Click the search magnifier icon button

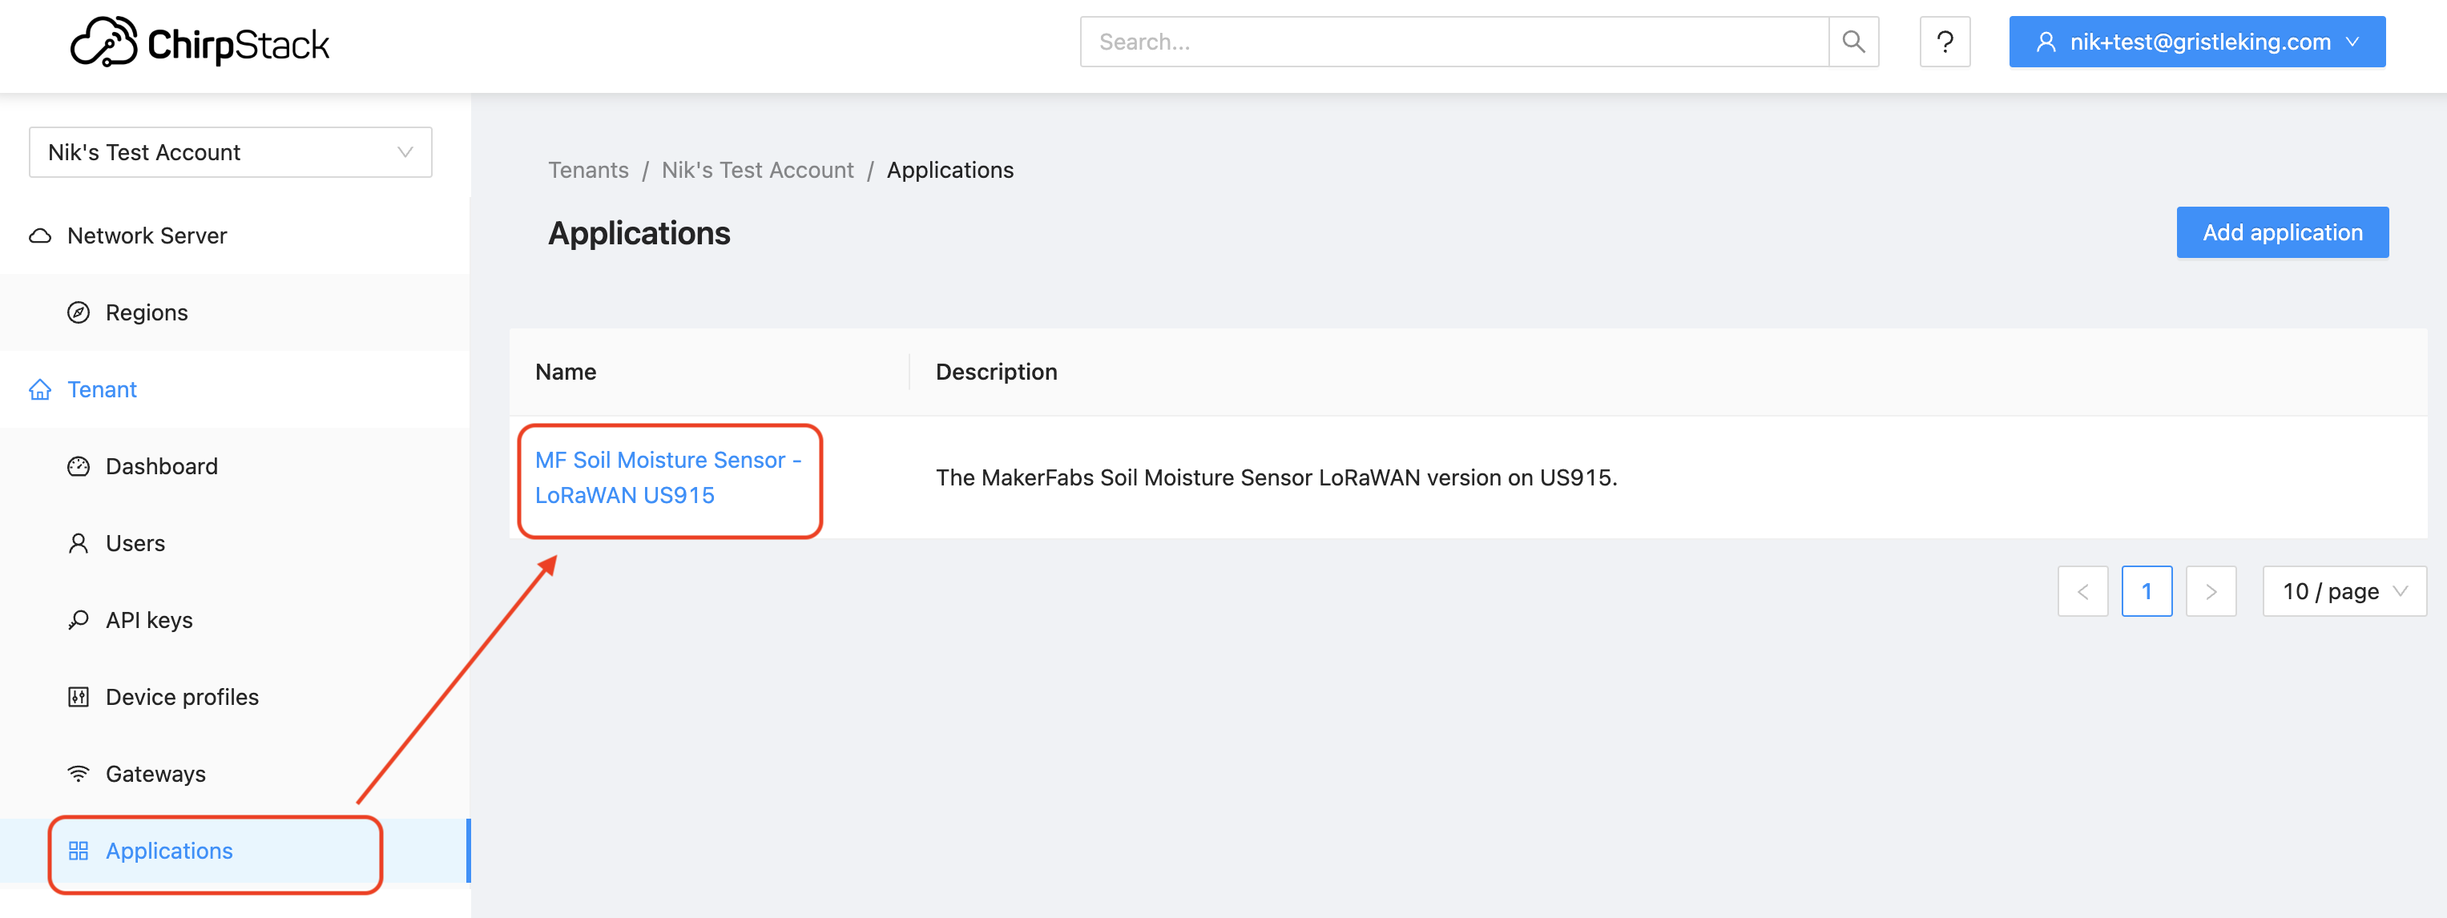pyautogui.click(x=1852, y=42)
